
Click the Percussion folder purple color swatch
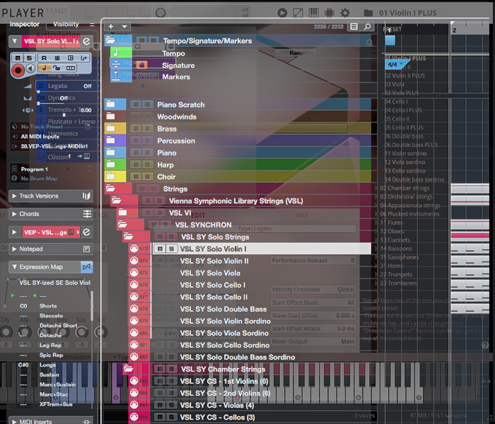(115, 141)
